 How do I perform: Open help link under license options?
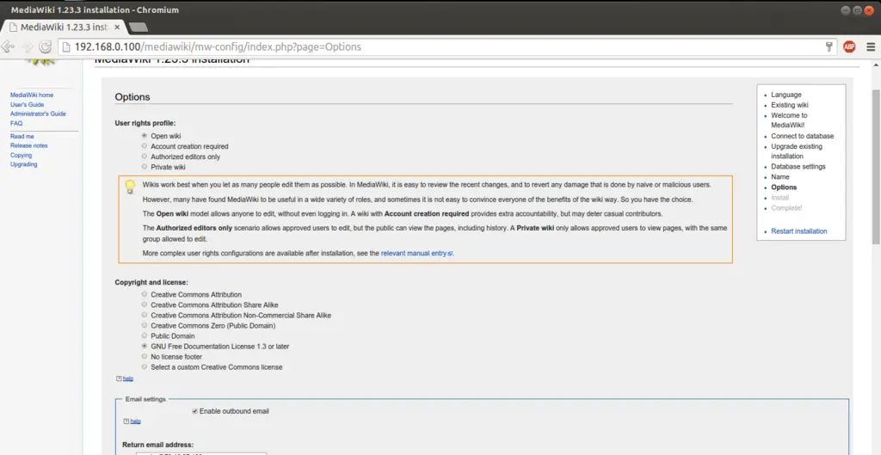click(127, 378)
